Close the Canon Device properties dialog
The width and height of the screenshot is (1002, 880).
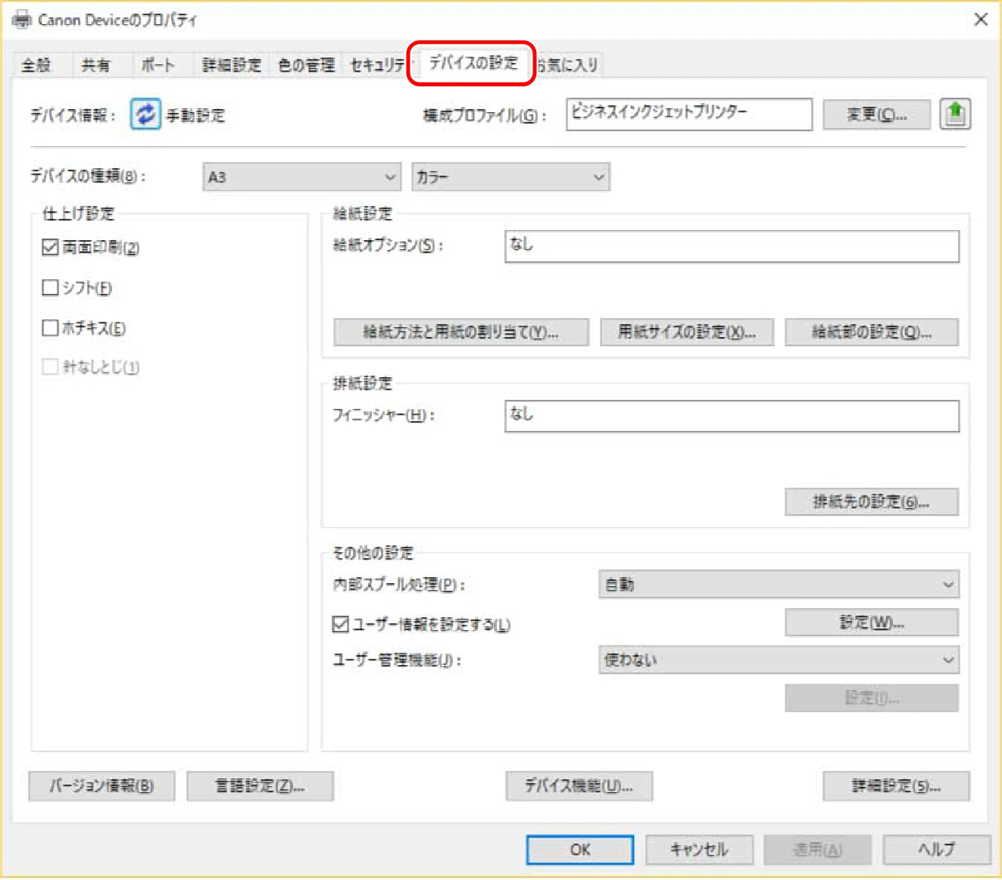click(x=980, y=20)
